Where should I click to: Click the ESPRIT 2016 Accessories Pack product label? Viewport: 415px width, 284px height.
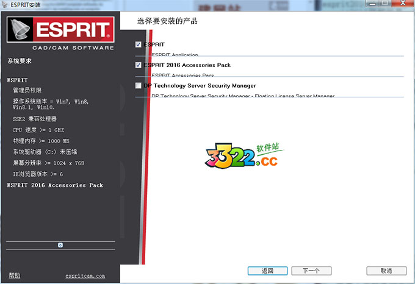click(187, 65)
